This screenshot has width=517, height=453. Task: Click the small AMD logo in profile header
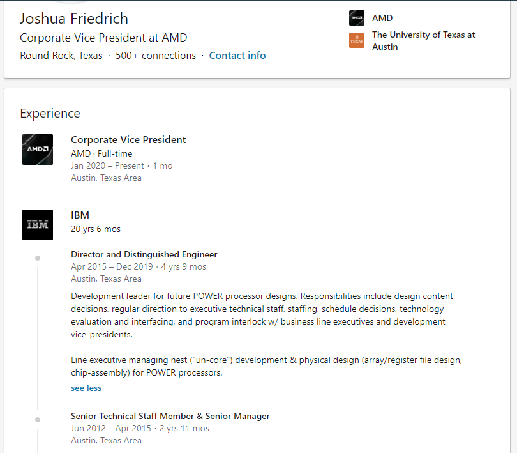click(x=357, y=18)
